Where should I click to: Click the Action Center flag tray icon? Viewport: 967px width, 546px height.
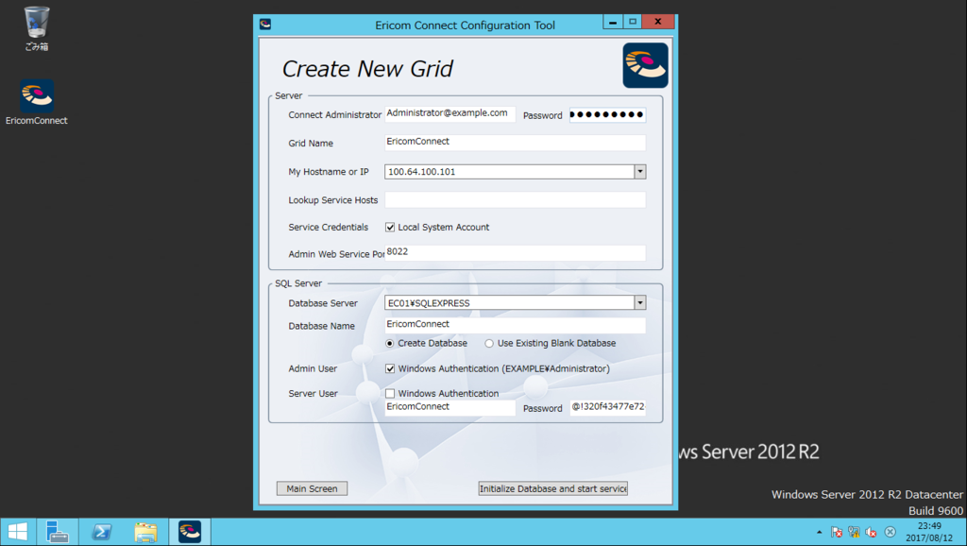tap(837, 532)
